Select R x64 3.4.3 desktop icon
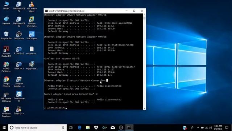 19,65
